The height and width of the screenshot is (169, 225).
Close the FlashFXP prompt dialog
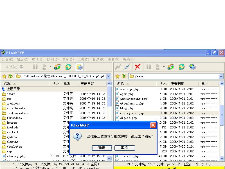click(153, 125)
